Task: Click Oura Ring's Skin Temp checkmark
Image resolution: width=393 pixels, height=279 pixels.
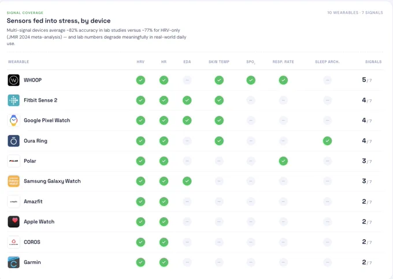Action: (x=219, y=141)
